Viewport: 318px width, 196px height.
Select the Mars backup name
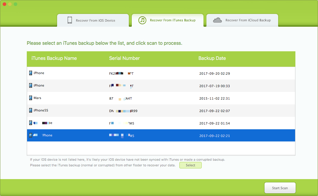37,98
